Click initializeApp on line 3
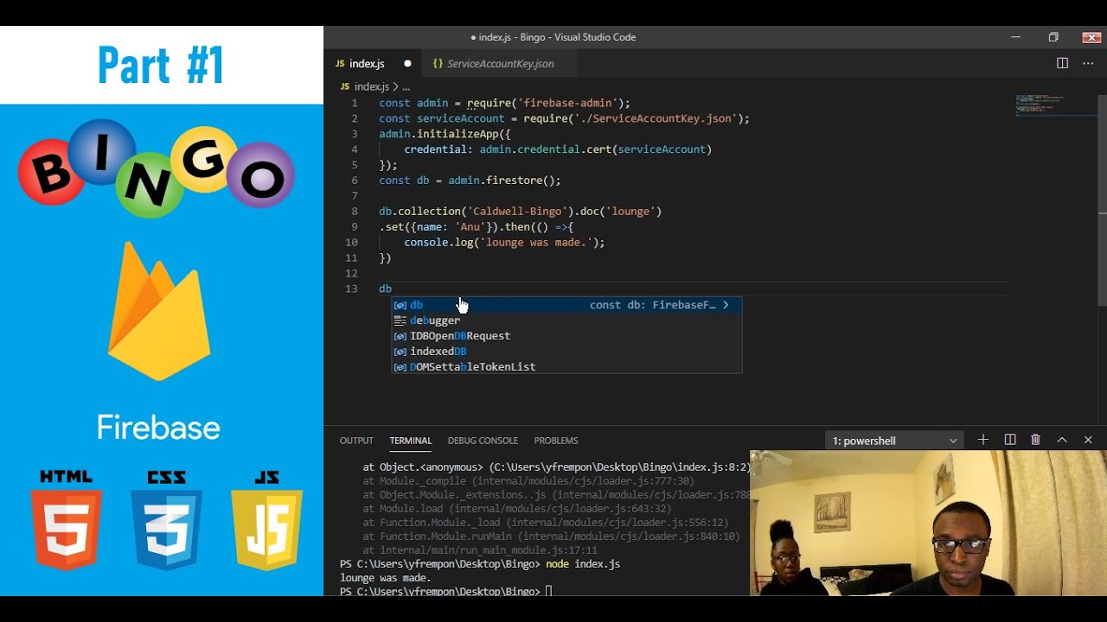This screenshot has height=622, width=1107. (461, 134)
